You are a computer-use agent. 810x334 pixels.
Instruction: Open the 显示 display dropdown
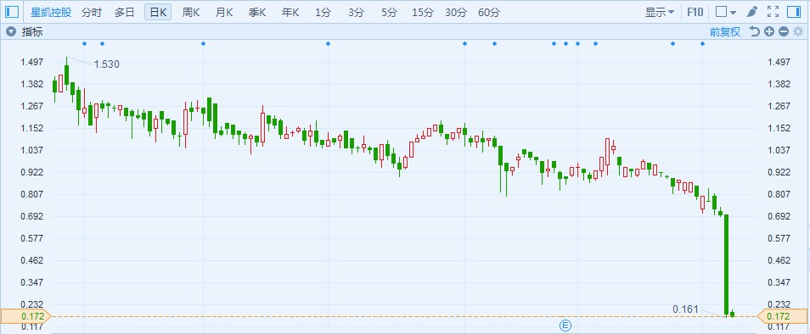[x=659, y=13]
